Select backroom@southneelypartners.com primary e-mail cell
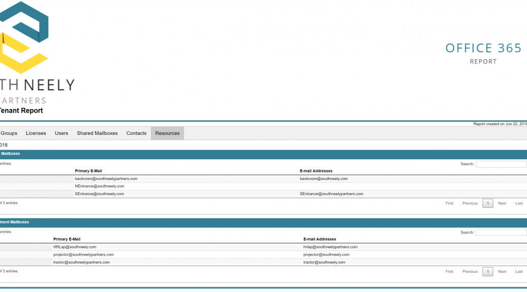Image resolution: width=527 pixels, height=292 pixels. [x=106, y=178]
